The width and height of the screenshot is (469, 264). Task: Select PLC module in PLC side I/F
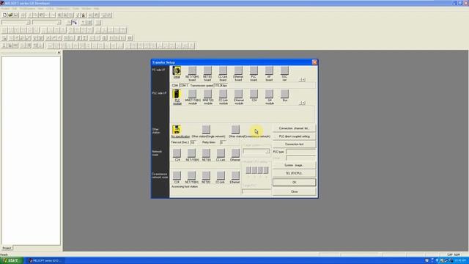(x=177, y=95)
